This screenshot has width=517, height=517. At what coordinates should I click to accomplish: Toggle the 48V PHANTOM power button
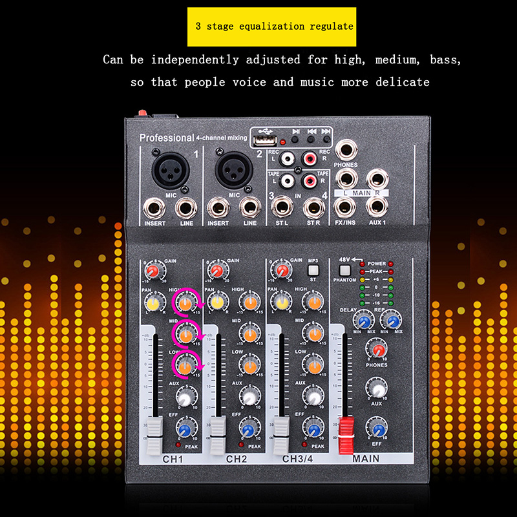pyautogui.click(x=344, y=270)
